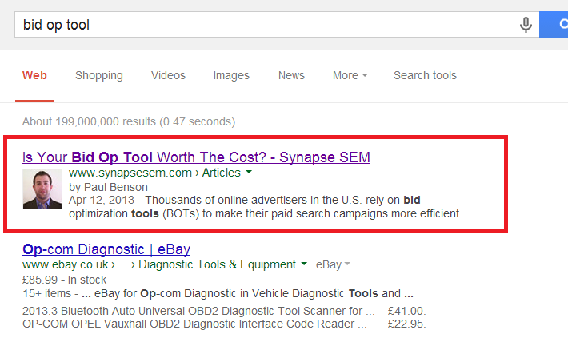568x342 pixels.
Task: Switch to the Videos tab
Action: 168,75
